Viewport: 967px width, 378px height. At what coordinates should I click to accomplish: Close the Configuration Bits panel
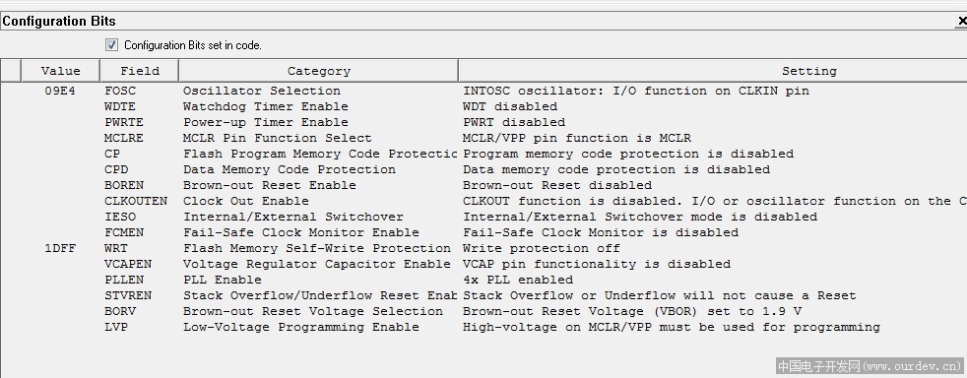tap(961, 21)
